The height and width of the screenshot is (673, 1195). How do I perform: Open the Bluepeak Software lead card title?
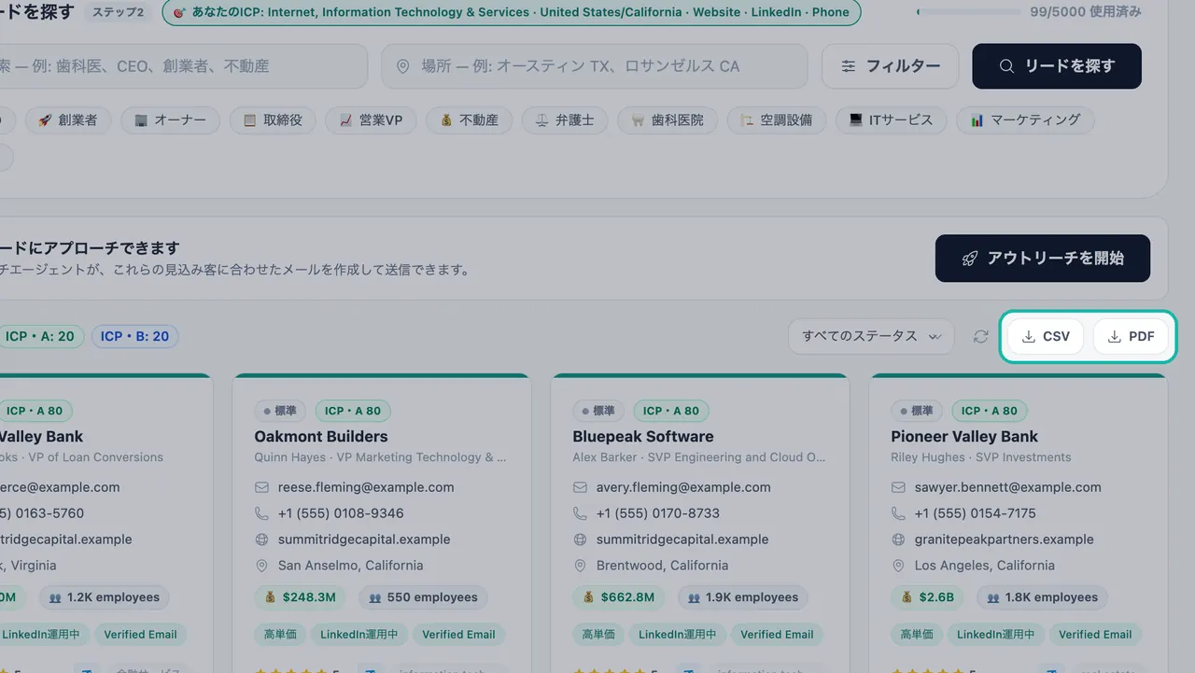pos(643,437)
